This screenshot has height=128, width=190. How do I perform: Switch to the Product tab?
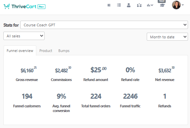click(46, 51)
